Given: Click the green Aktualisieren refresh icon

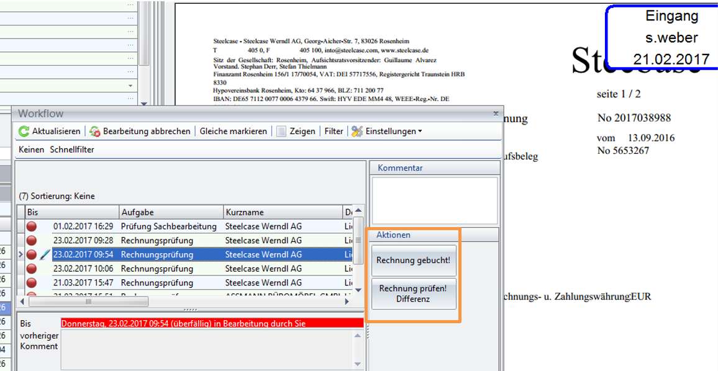Looking at the screenshot, I should (x=24, y=132).
